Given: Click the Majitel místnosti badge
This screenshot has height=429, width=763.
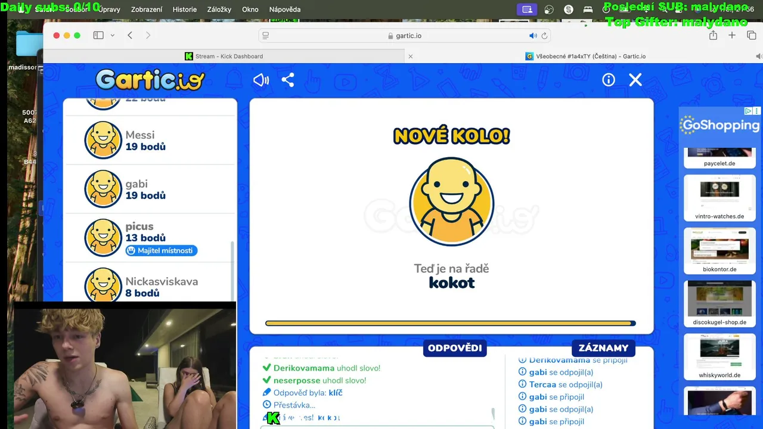Looking at the screenshot, I should [161, 251].
